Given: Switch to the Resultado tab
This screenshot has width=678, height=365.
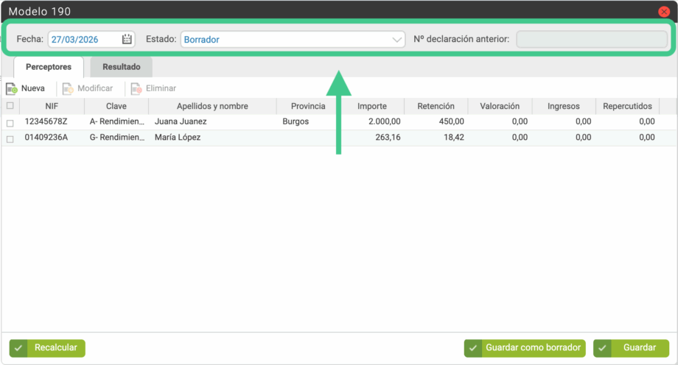Looking at the screenshot, I should [x=121, y=67].
